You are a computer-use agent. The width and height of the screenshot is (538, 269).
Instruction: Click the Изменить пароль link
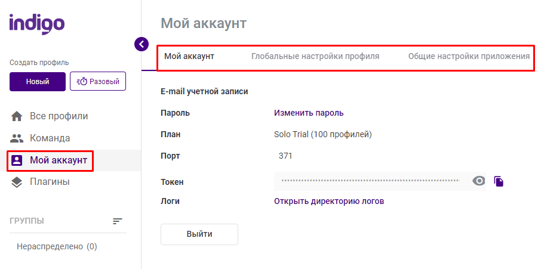(309, 113)
